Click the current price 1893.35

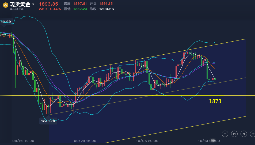click(x=48, y=4)
